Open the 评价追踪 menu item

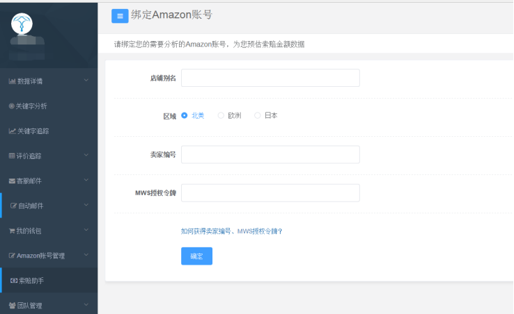(x=49, y=156)
